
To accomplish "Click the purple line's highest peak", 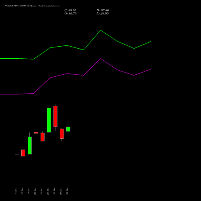I will pyautogui.click(x=100, y=59).
